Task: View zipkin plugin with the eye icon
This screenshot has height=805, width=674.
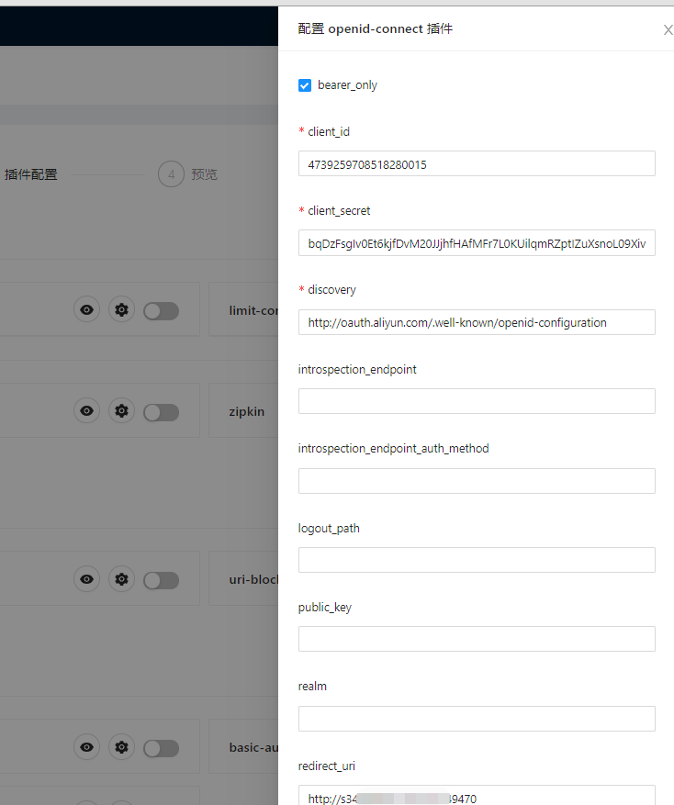Action: (86, 410)
